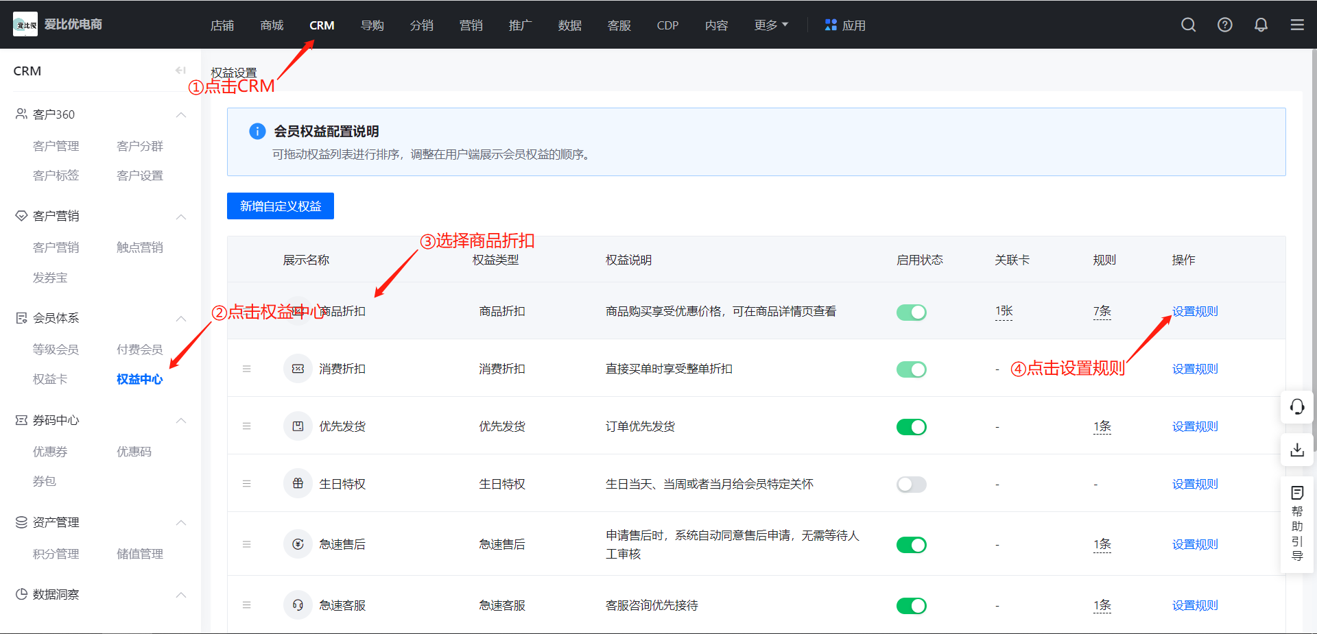Open 客户分群 in sidebar
Image resolution: width=1317 pixels, height=634 pixels.
point(139,146)
